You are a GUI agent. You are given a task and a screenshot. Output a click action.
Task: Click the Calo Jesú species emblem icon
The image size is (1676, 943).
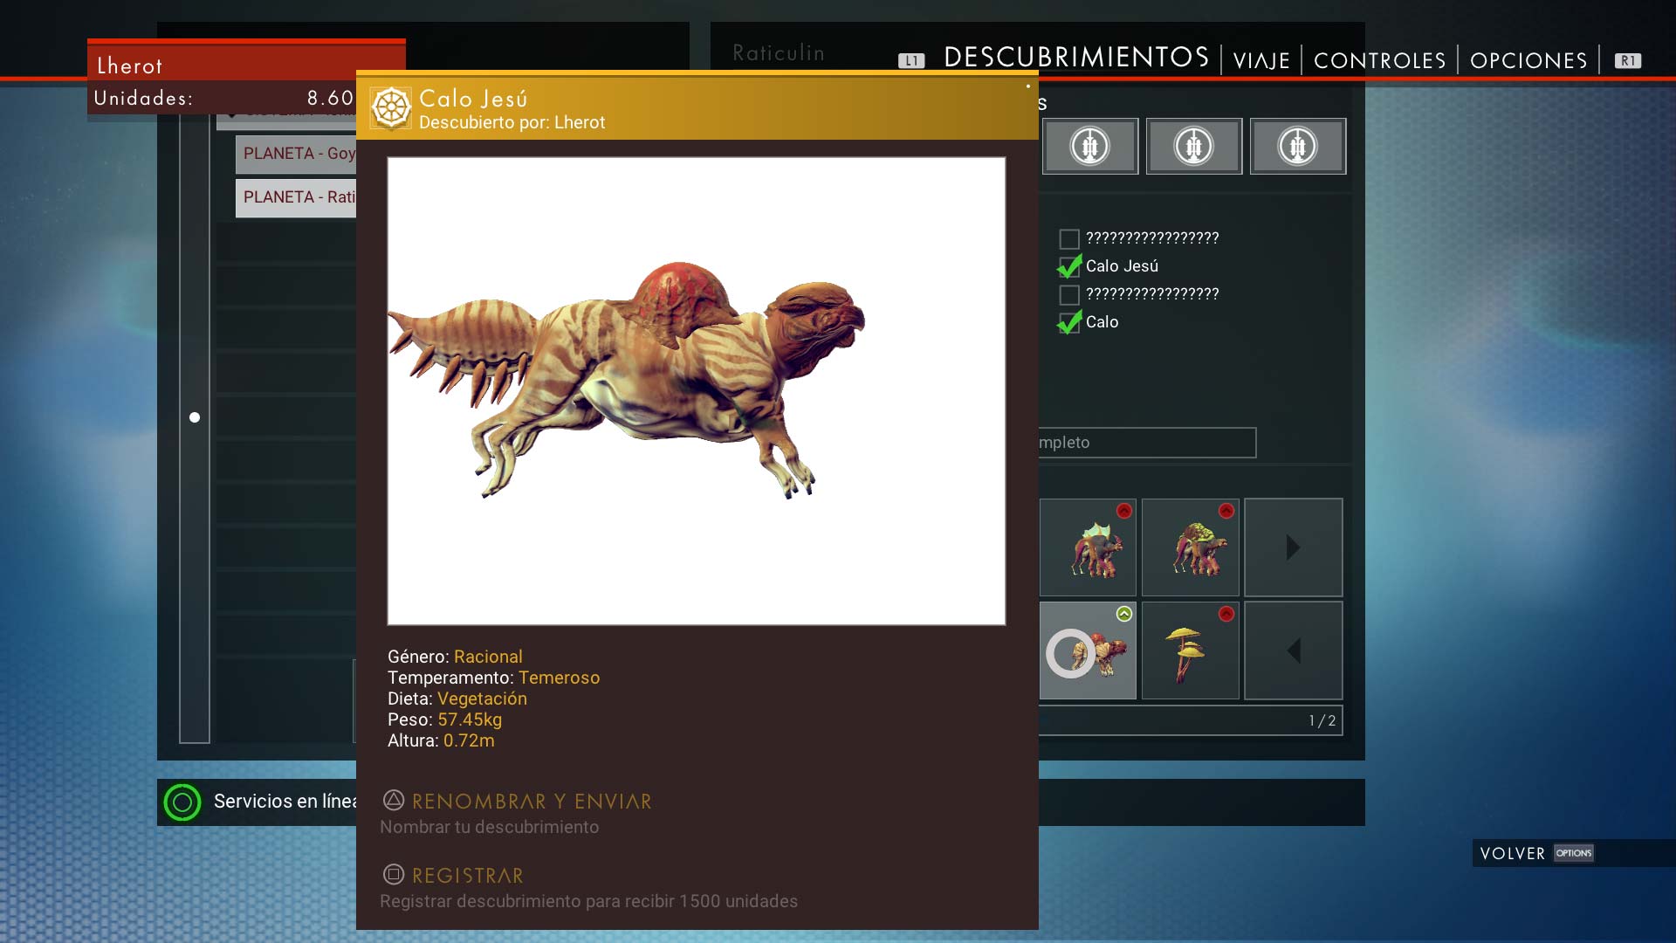[x=391, y=109]
